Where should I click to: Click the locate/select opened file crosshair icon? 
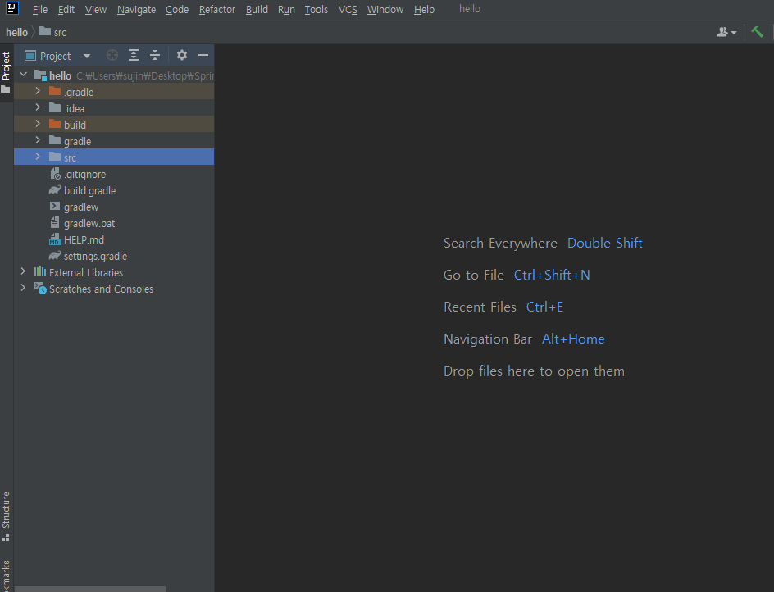click(x=112, y=55)
